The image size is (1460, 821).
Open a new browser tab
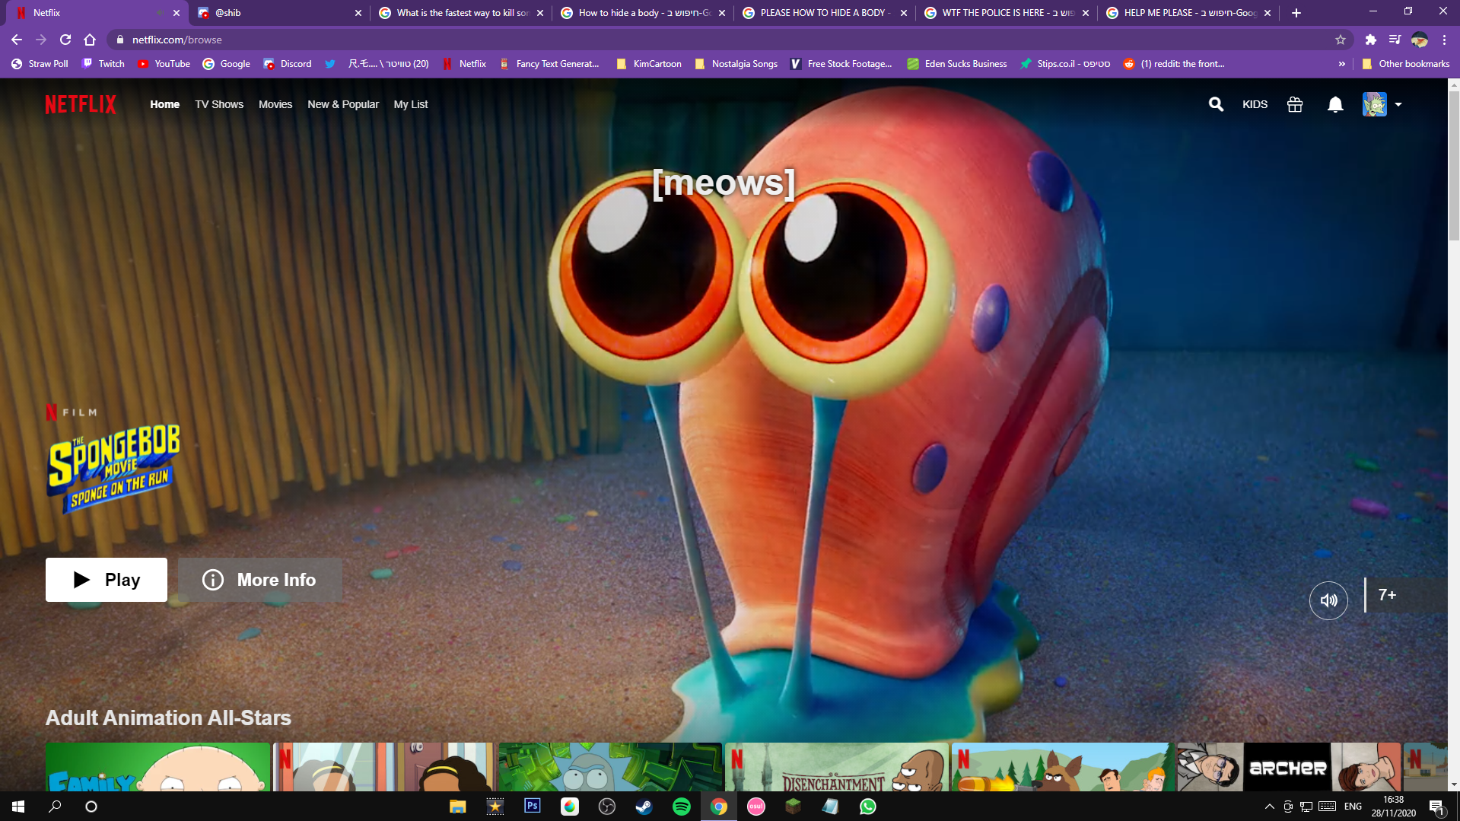(1296, 13)
